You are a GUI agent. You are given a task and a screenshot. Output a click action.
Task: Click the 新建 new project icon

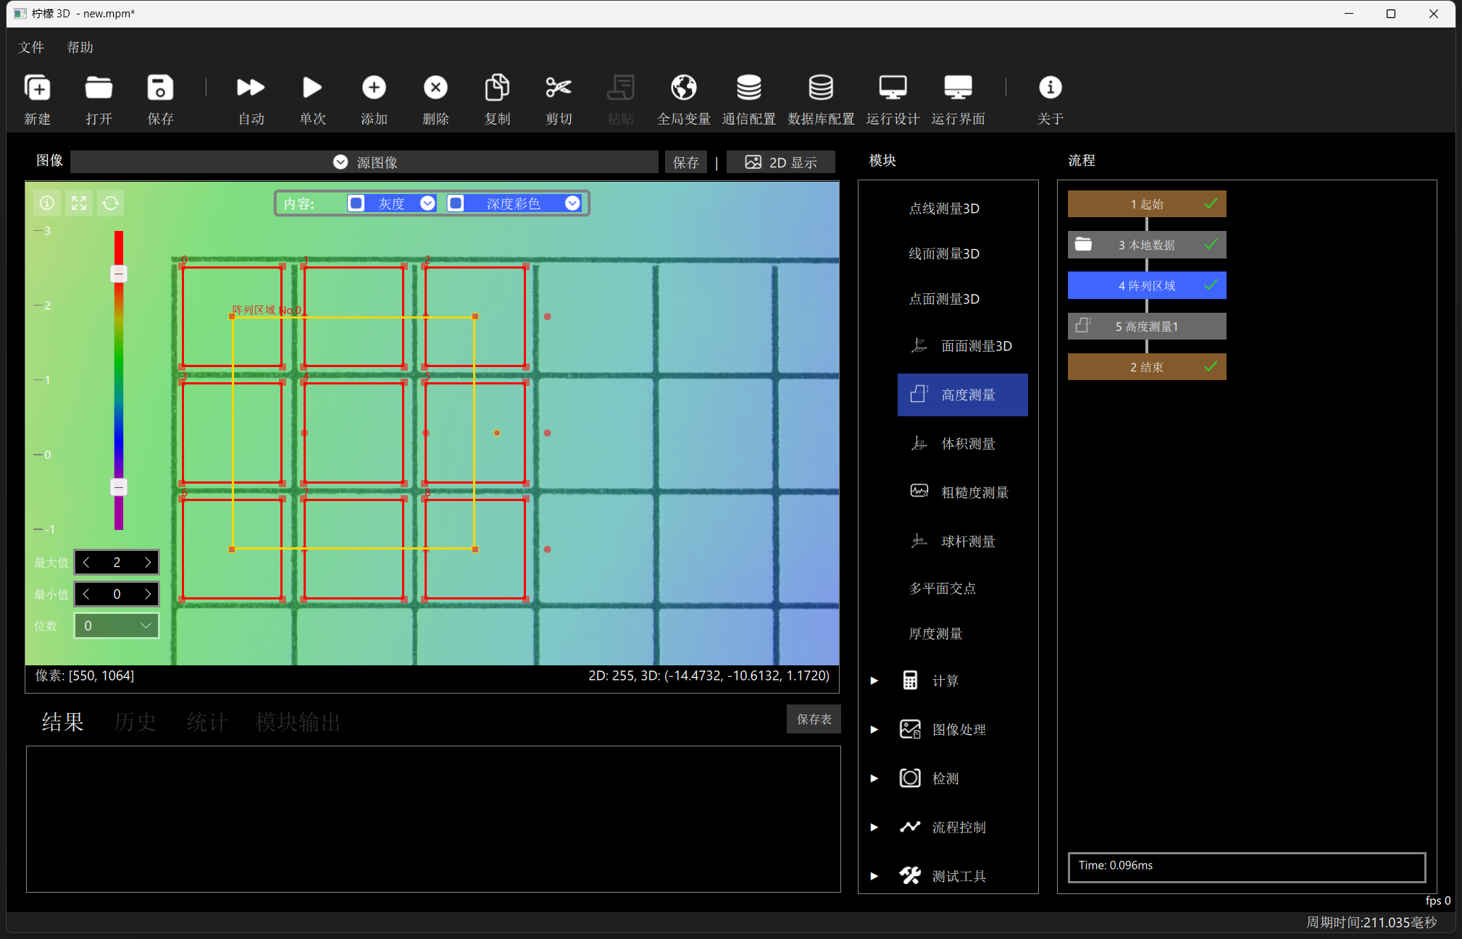click(38, 88)
